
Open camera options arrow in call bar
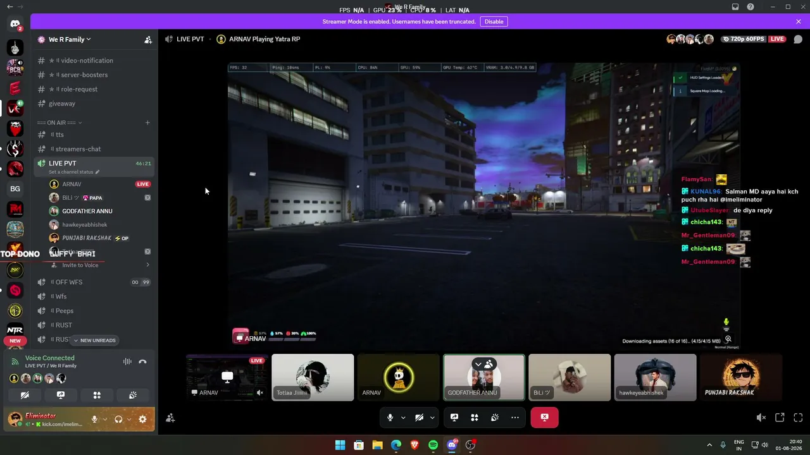point(432,418)
